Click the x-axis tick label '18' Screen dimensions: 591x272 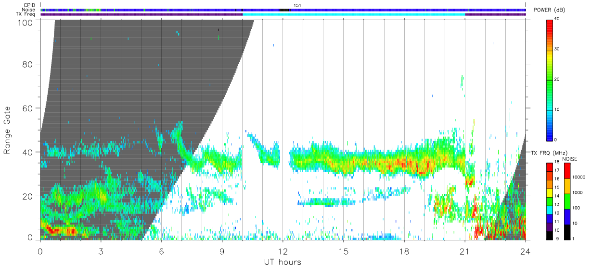coord(404,251)
